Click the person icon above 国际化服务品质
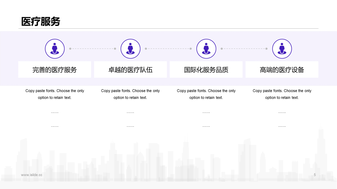 click(x=206, y=49)
